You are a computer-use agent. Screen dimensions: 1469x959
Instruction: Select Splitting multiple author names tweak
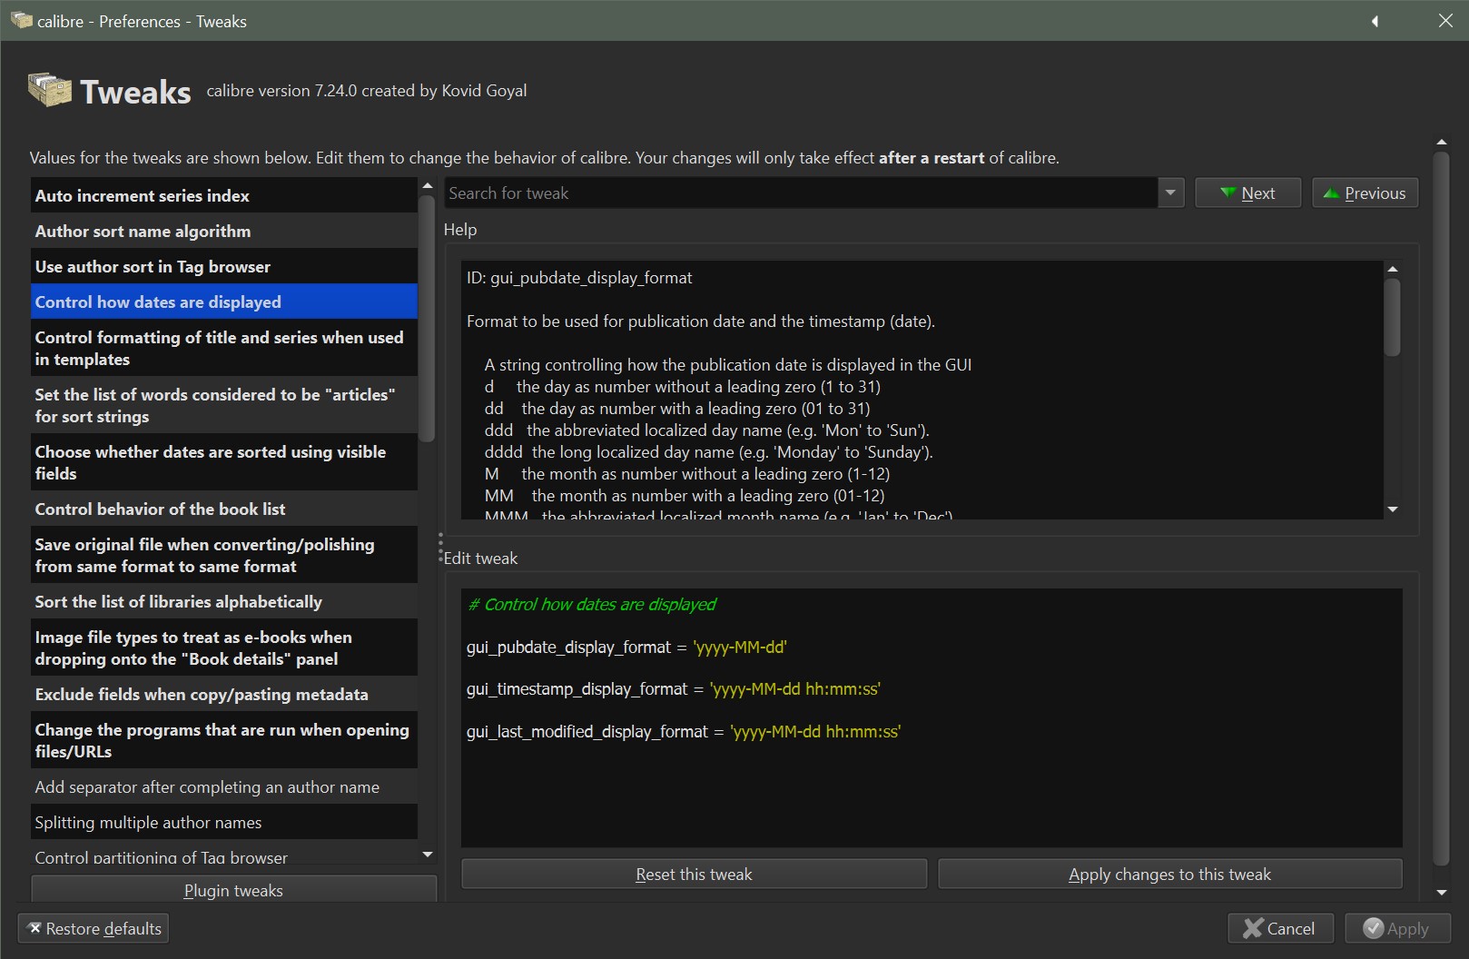click(x=224, y=822)
